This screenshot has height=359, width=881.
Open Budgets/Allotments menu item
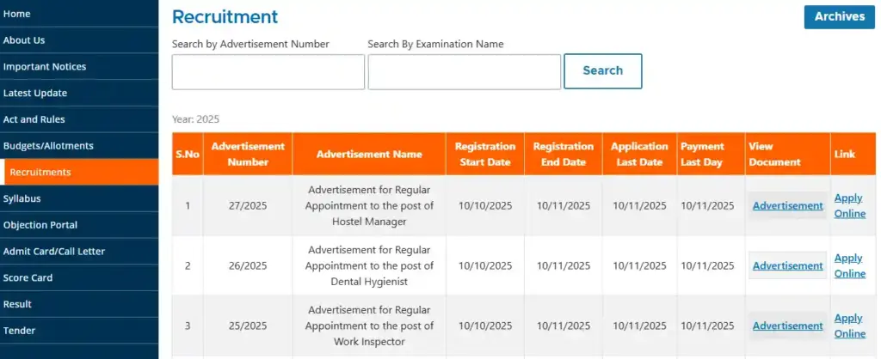pos(48,146)
